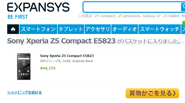Viewport: 185px width, 103px height.
Task: Select popular search term Galaxy s7
Action: [152, 16]
